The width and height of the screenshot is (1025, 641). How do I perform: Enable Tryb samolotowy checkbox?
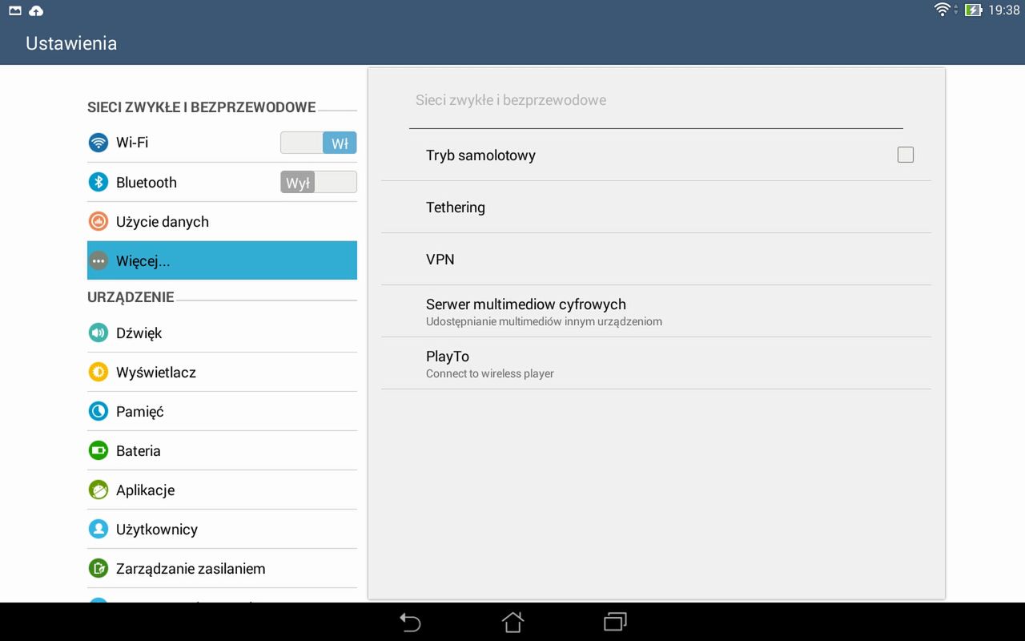pos(906,155)
